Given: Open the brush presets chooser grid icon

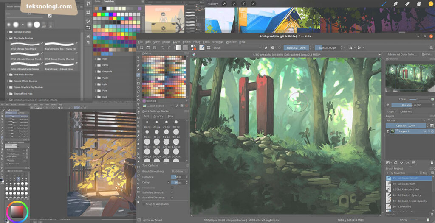Looking at the screenshot, I should pyautogui.click(x=208, y=47).
